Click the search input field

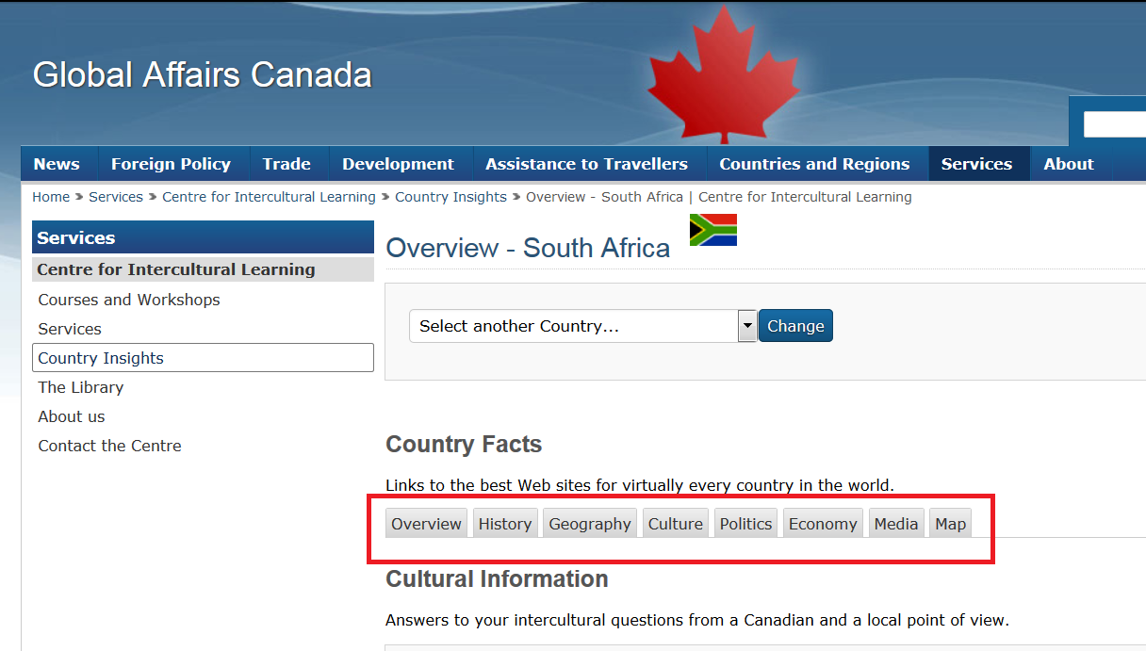(1114, 124)
